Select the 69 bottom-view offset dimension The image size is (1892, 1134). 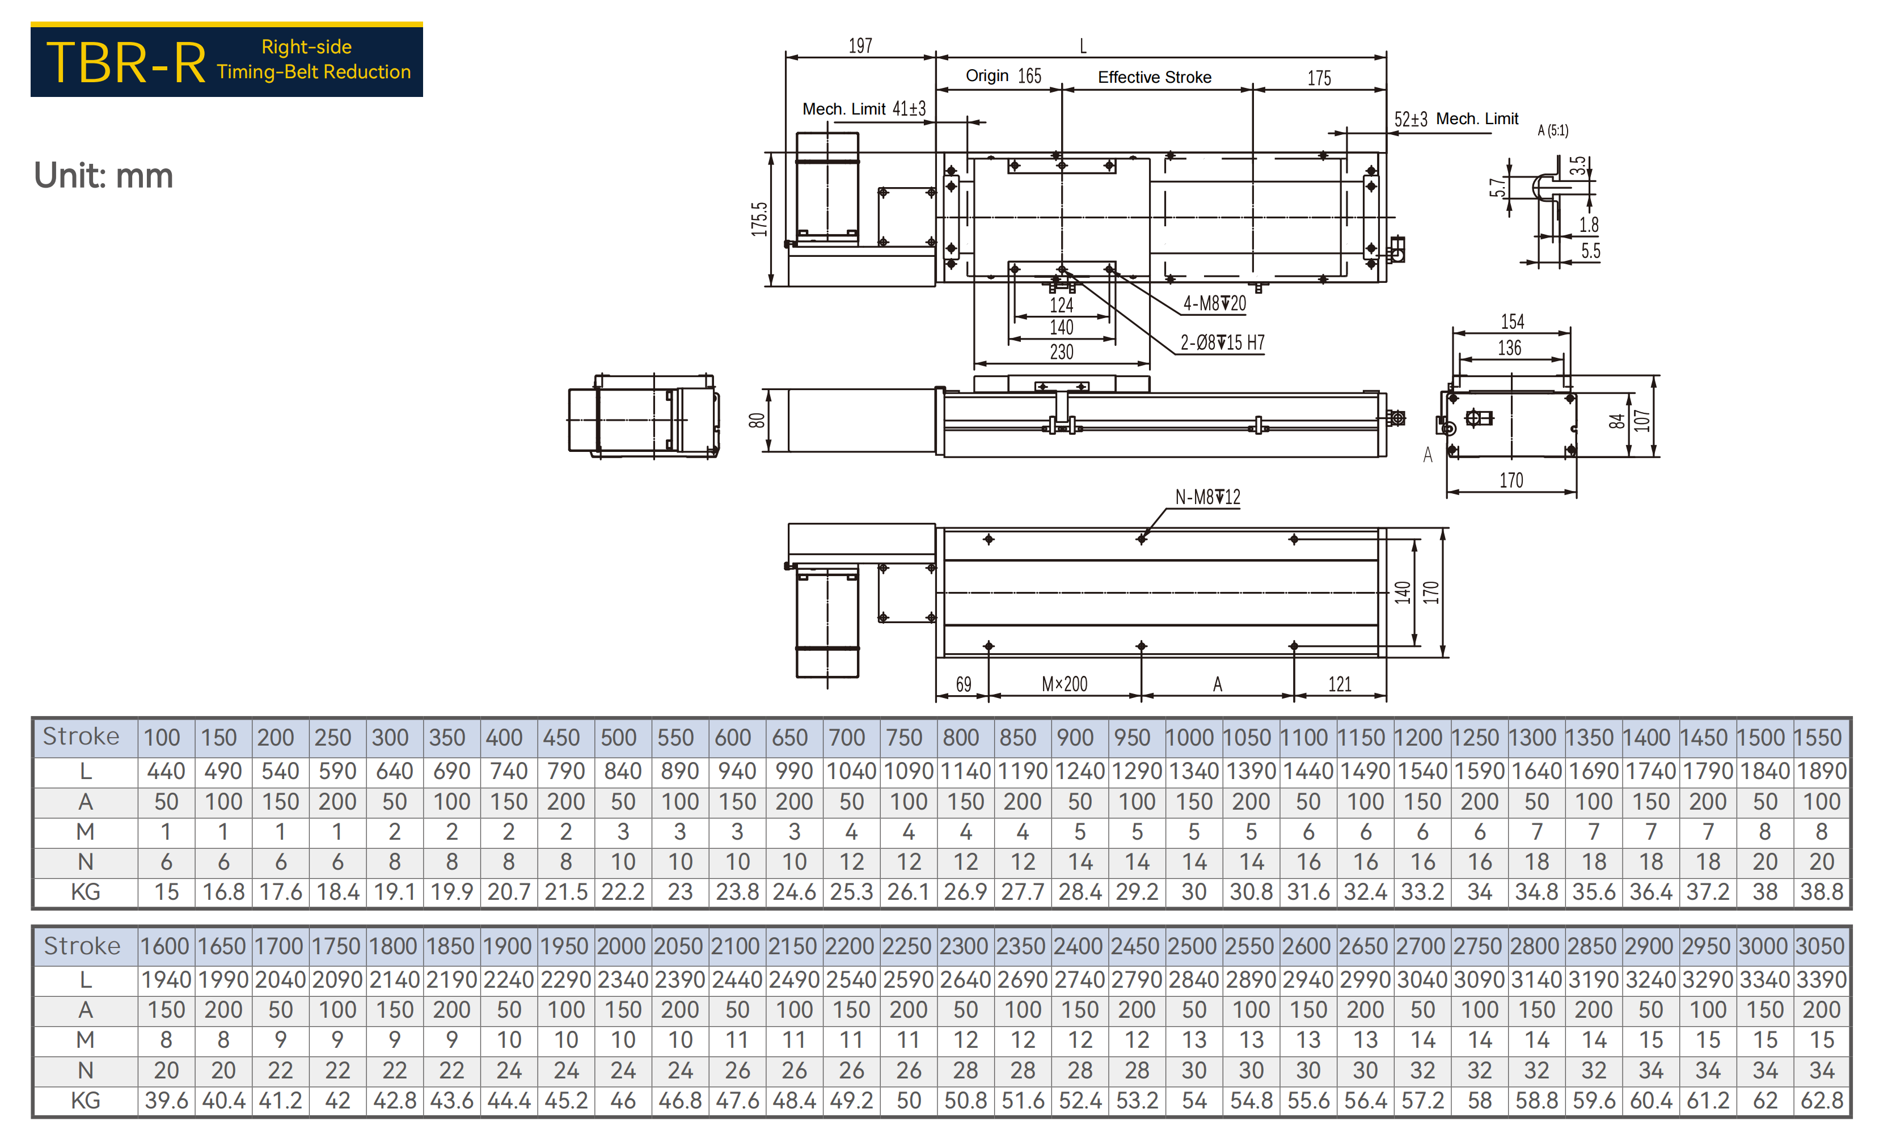tap(964, 685)
